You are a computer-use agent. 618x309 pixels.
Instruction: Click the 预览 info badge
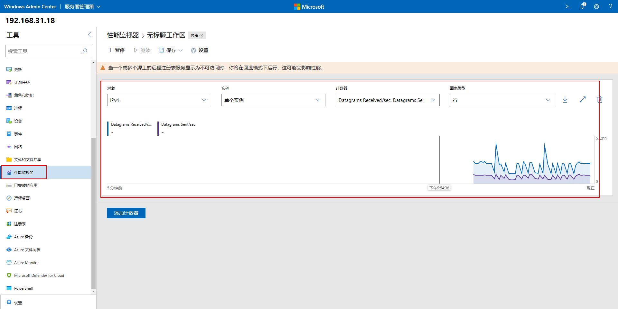coord(197,35)
